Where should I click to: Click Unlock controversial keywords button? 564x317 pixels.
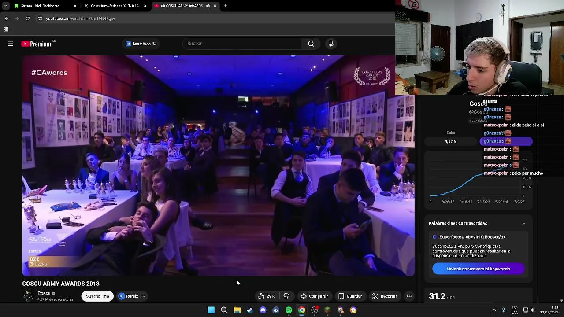coord(478,269)
